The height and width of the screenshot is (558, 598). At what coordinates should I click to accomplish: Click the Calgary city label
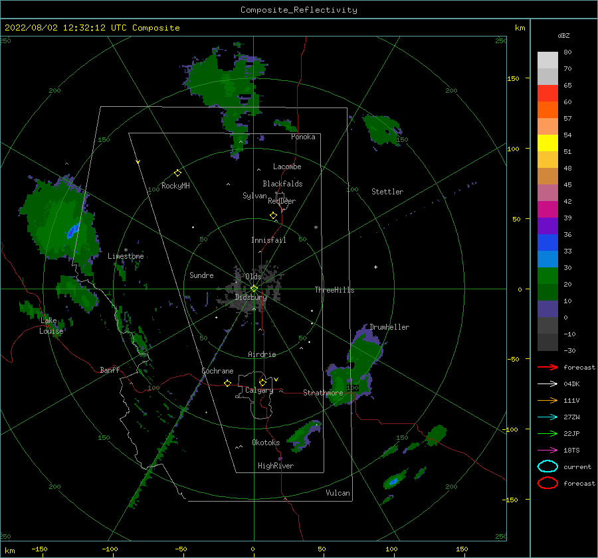coord(259,390)
